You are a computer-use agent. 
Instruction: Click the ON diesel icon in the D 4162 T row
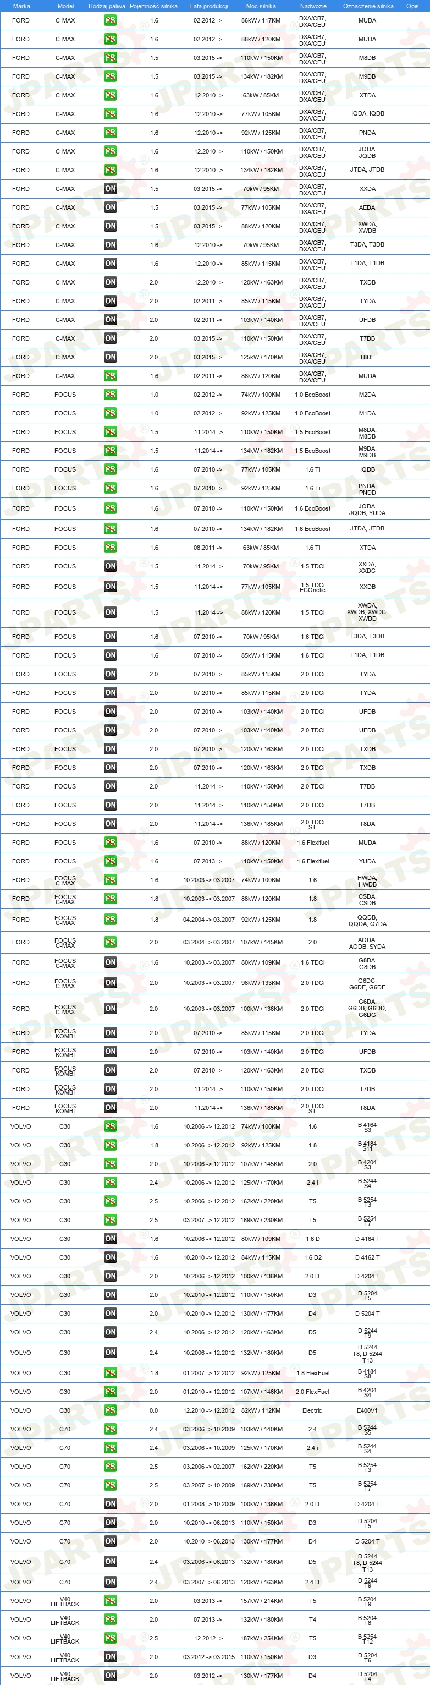pos(111,1258)
